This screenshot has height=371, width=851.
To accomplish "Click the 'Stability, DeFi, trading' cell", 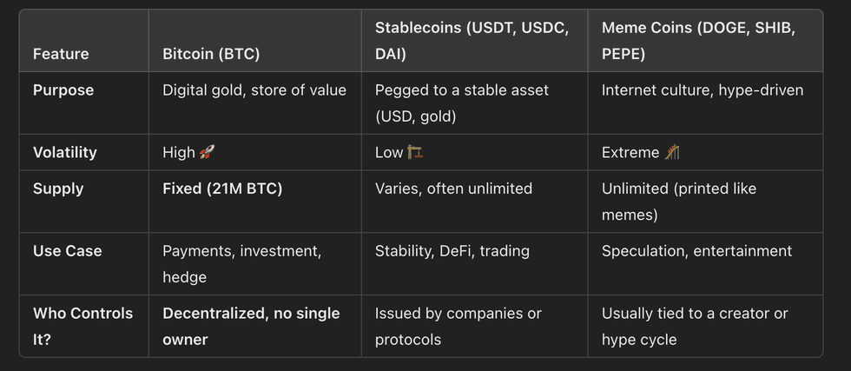I will click(452, 251).
